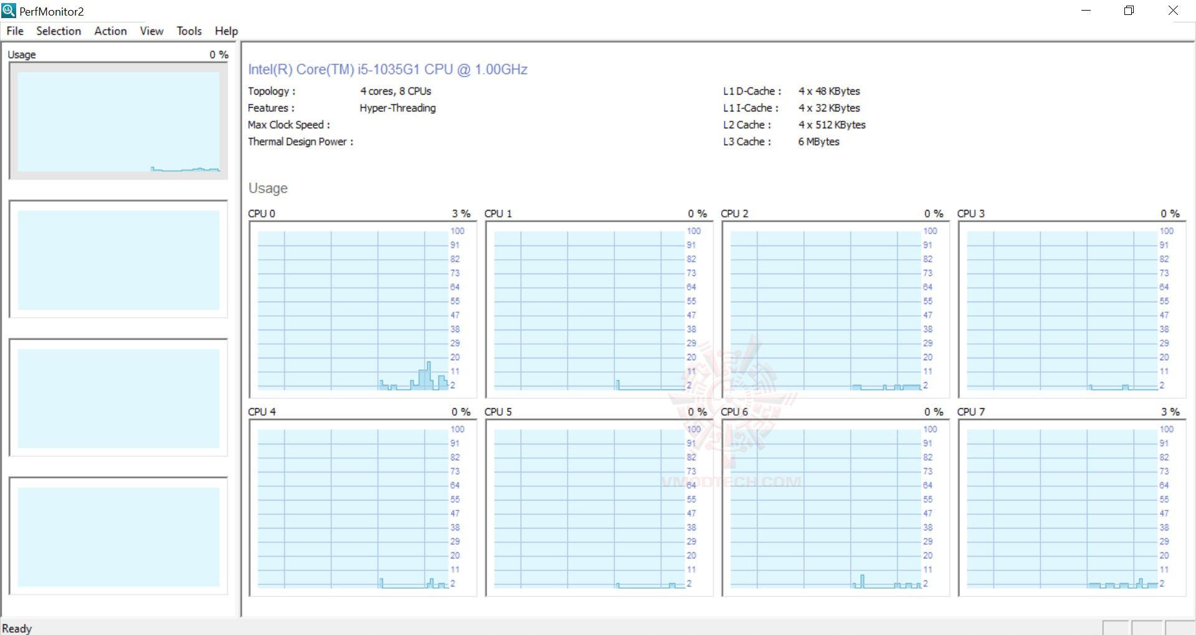This screenshot has height=635, width=1196.
Task: Click the "Usage" label in the left sidebar
Action: tap(22, 55)
